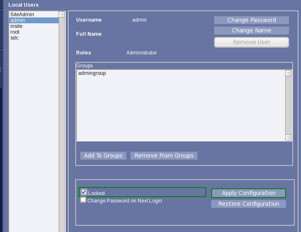
Task: Click Restore Configuration button
Action: pyautogui.click(x=248, y=204)
